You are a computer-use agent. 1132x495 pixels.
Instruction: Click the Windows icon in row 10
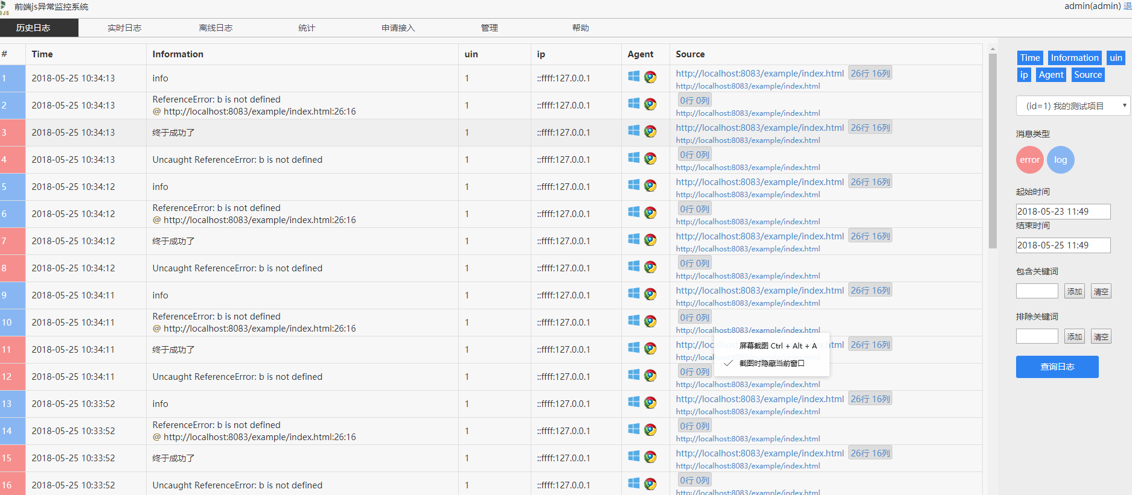click(633, 321)
